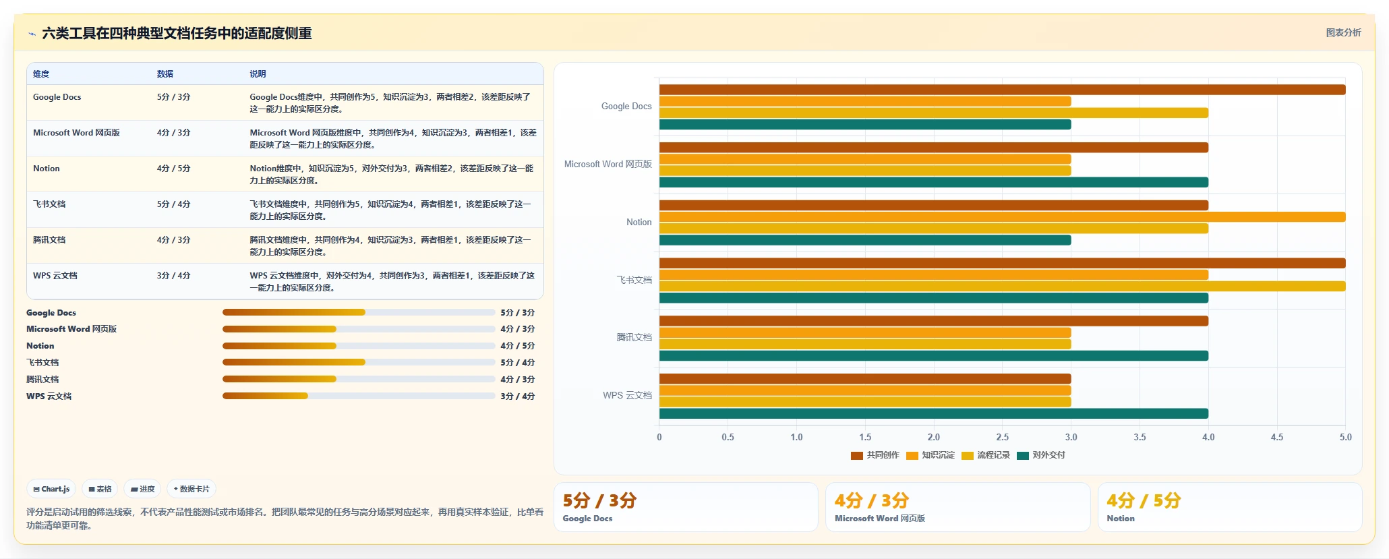Click the WPS 云文档 label on the chart axis

coord(628,395)
